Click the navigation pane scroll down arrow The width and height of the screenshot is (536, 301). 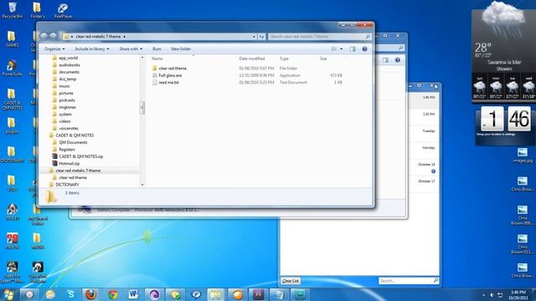click(142, 185)
